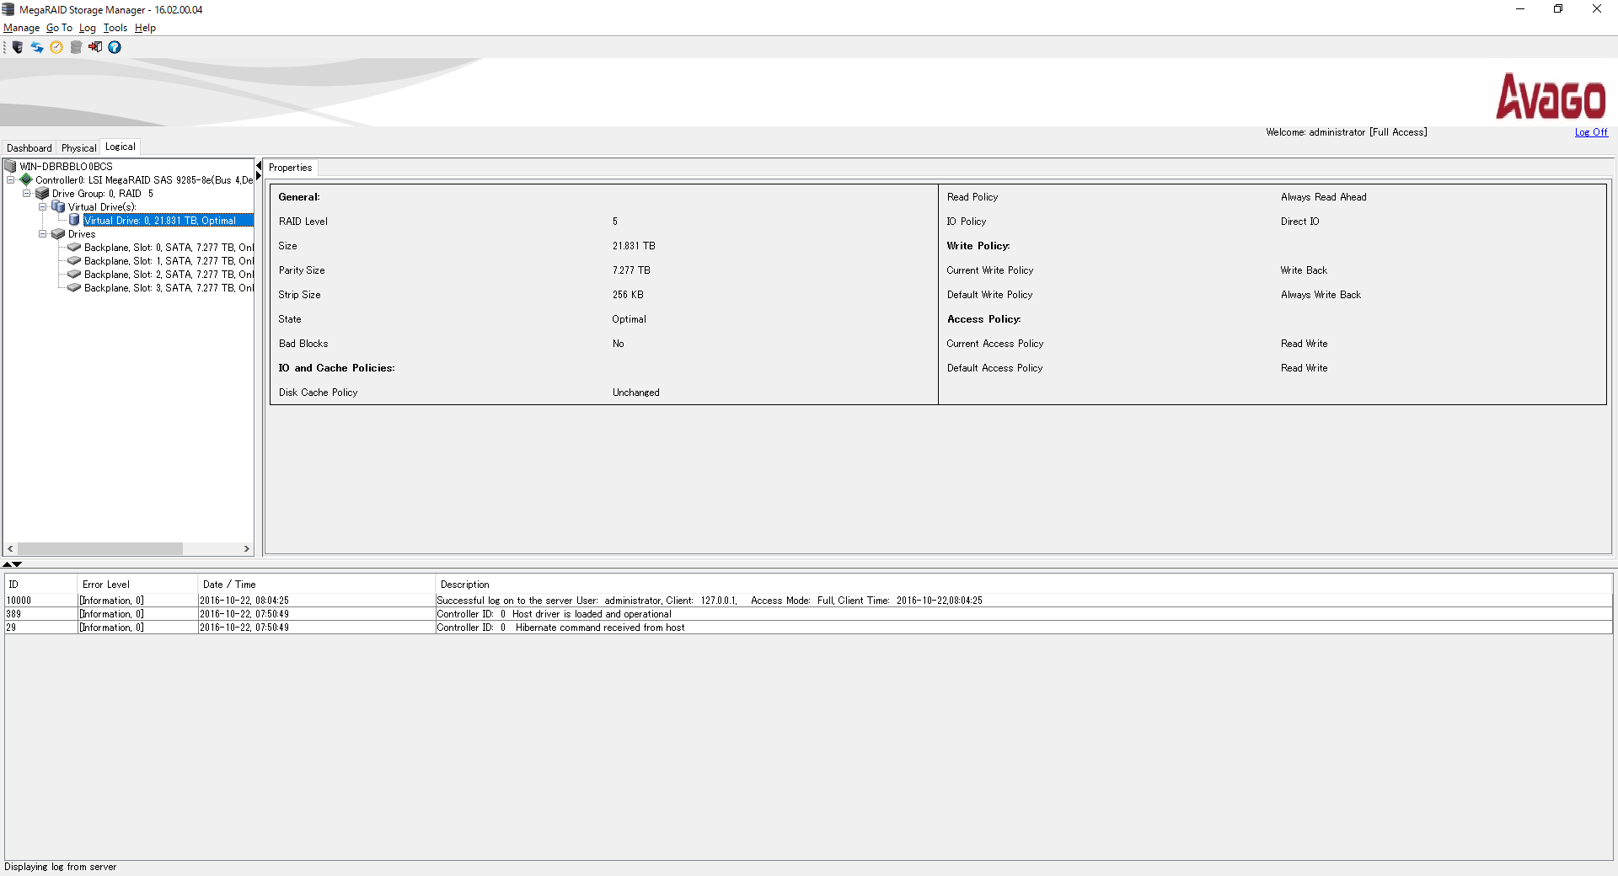Click the 'Always Write Back' default write policy
Image resolution: width=1618 pixels, height=876 pixels.
pyautogui.click(x=1321, y=295)
